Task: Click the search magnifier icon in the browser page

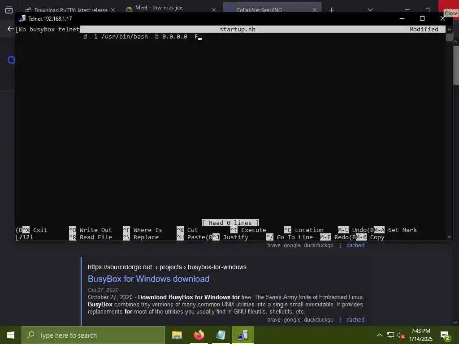Action: coord(11,60)
